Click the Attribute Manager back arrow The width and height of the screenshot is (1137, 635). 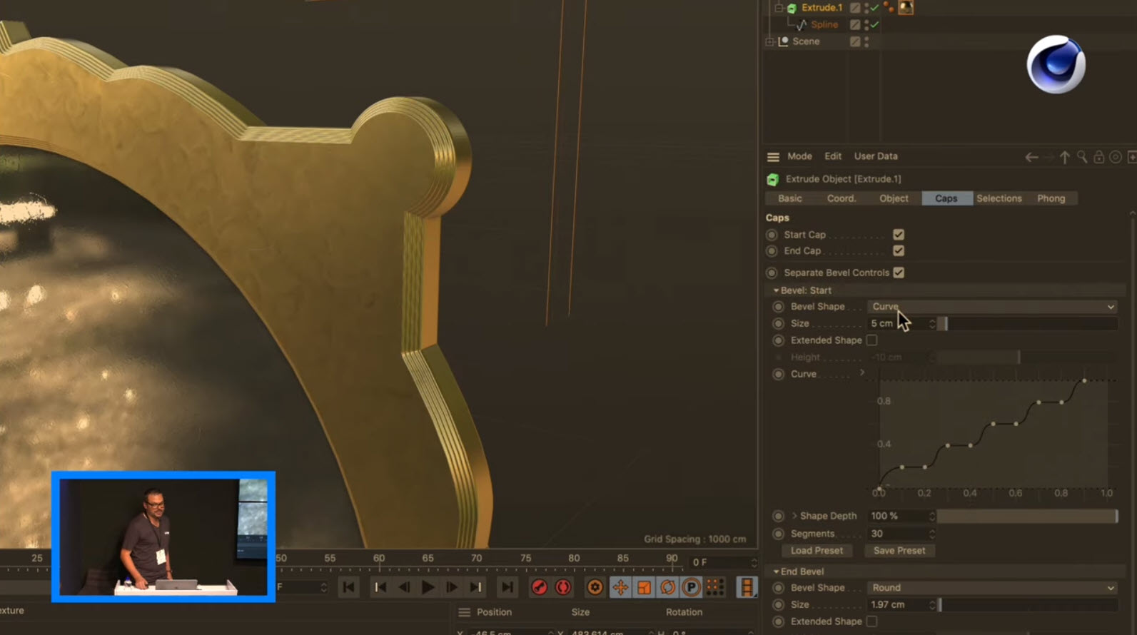click(x=1031, y=157)
